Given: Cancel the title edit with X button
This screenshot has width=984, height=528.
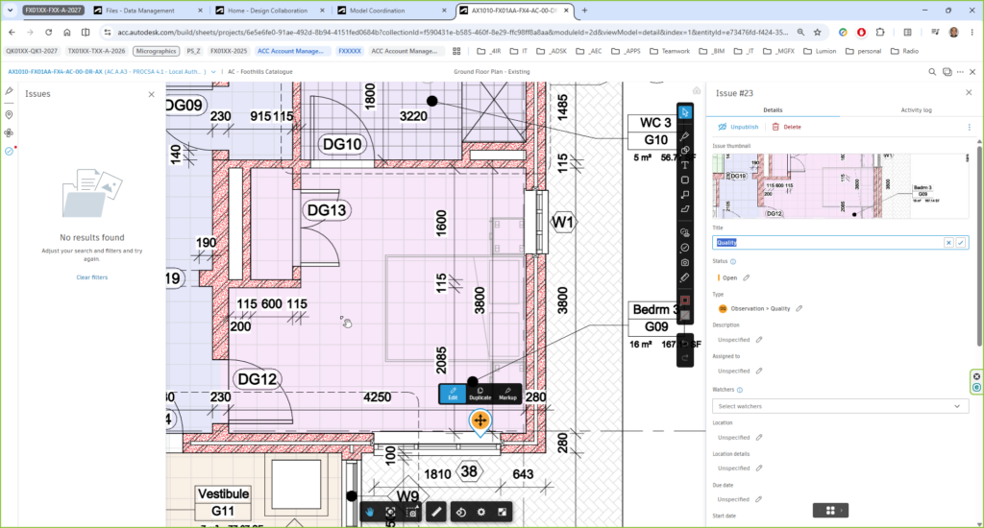Looking at the screenshot, I should [948, 243].
